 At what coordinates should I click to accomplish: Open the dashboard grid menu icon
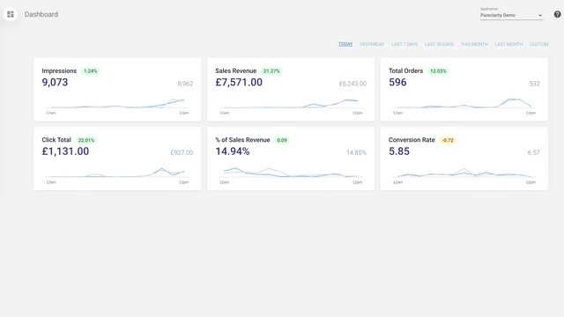pyautogui.click(x=11, y=14)
